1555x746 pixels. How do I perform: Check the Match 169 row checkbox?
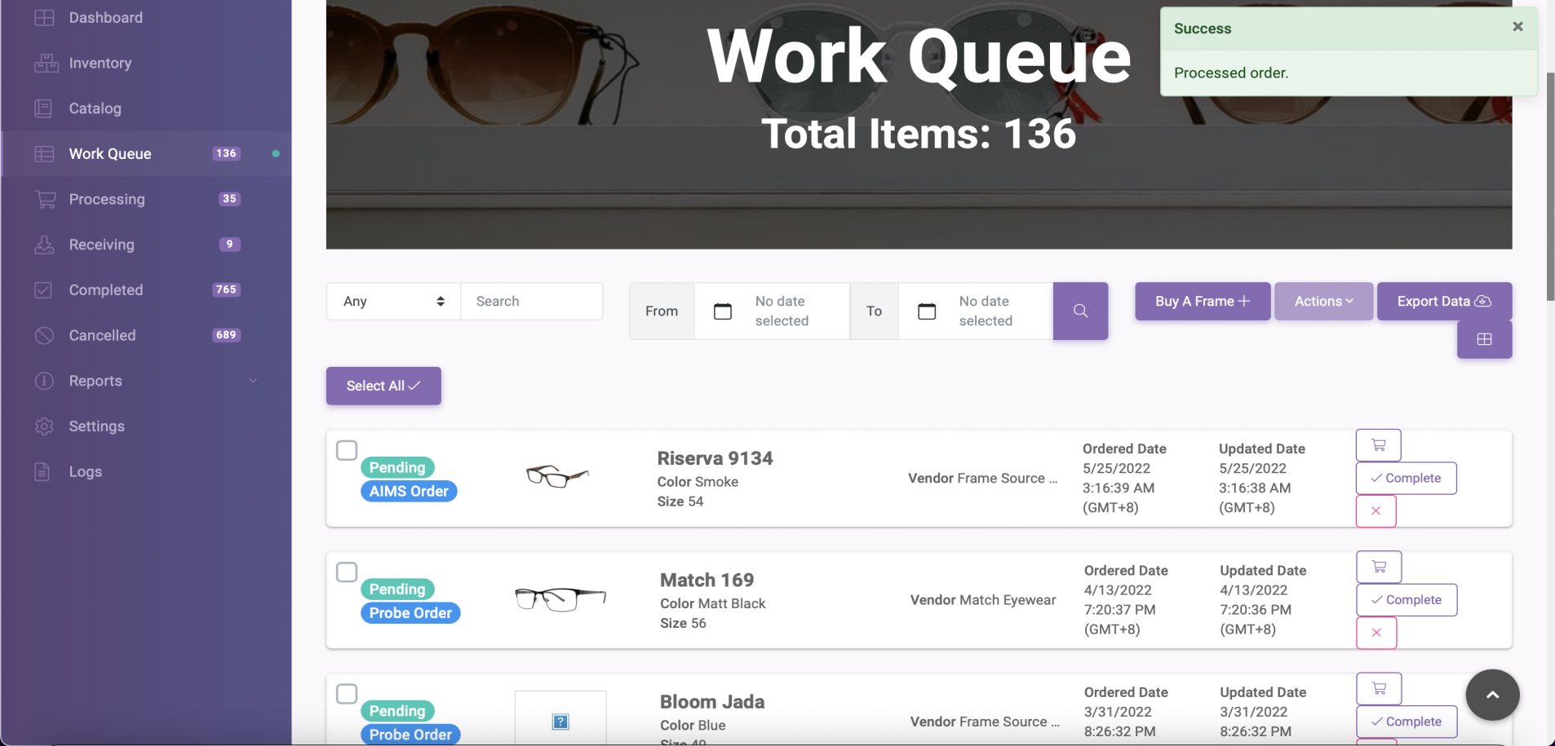347,572
